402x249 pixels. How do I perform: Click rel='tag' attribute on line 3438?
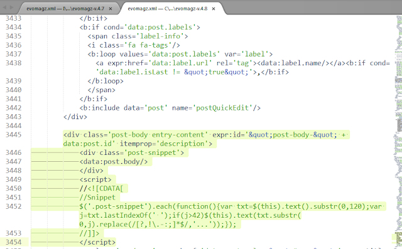234,63
